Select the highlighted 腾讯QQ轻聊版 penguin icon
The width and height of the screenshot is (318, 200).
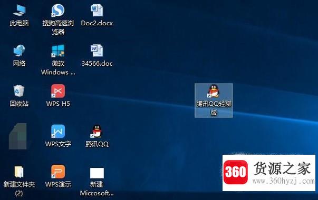[x=214, y=91]
